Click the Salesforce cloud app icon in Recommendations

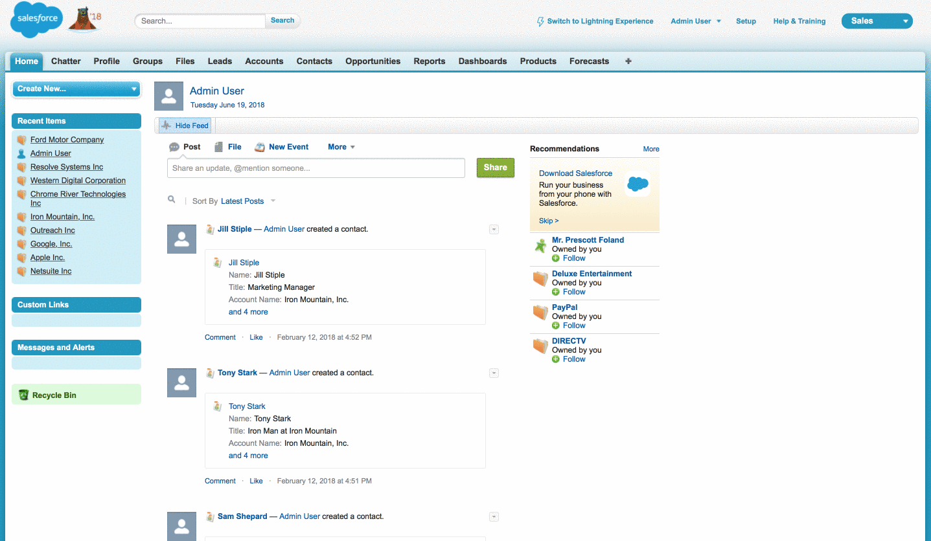pos(638,184)
